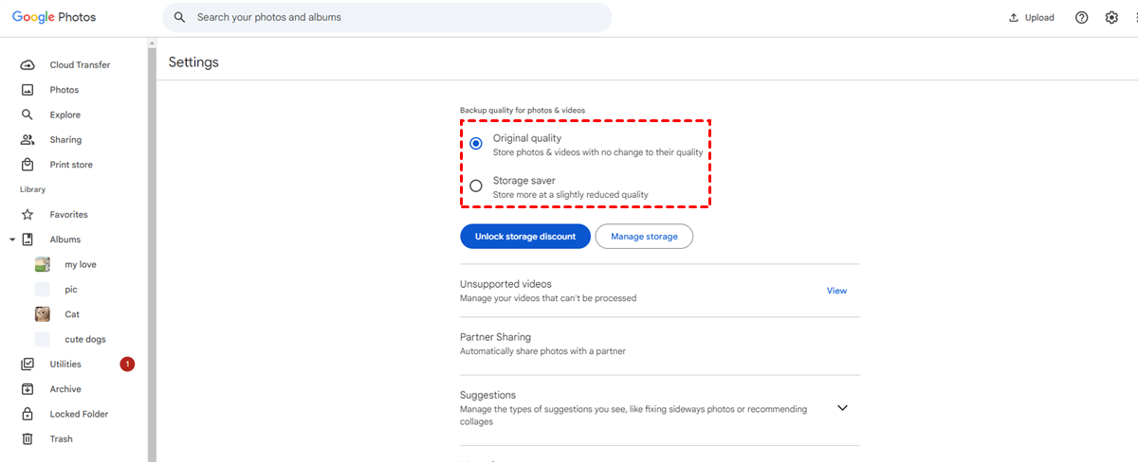Click View link for Unsupported videos

click(x=836, y=291)
